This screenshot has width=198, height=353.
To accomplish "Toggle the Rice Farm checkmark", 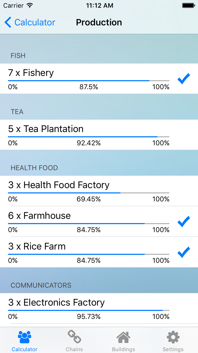I will (x=184, y=252).
